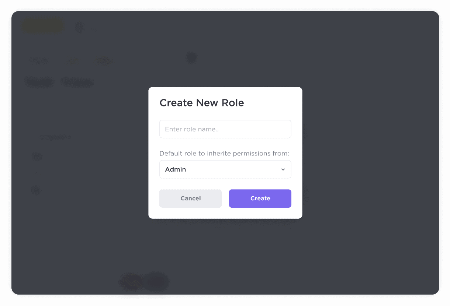The width and height of the screenshot is (450, 306).
Task: Click the blurred sidebar section label
Action: pos(54,138)
